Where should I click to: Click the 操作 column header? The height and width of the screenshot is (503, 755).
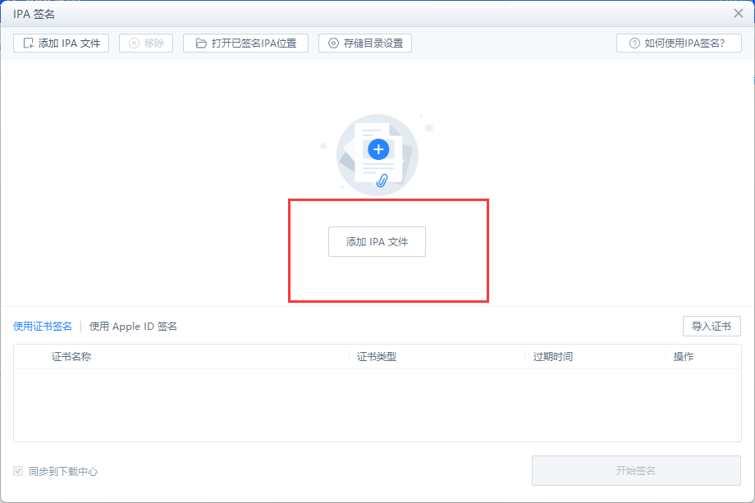tap(684, 357)
